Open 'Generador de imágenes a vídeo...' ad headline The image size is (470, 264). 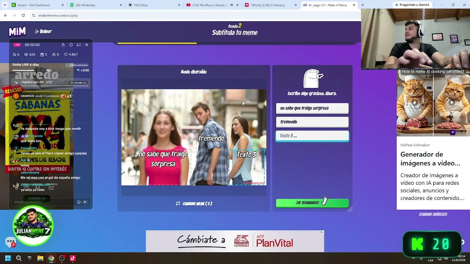coord(430,159)
